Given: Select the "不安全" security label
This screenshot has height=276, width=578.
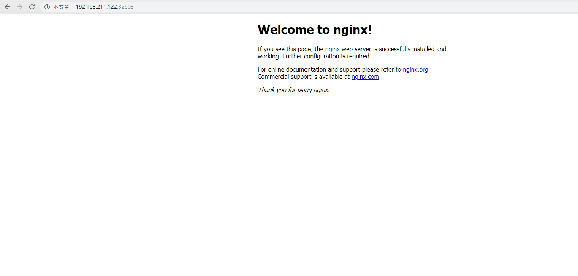Looking at the screenshot, I should point(61,7).
